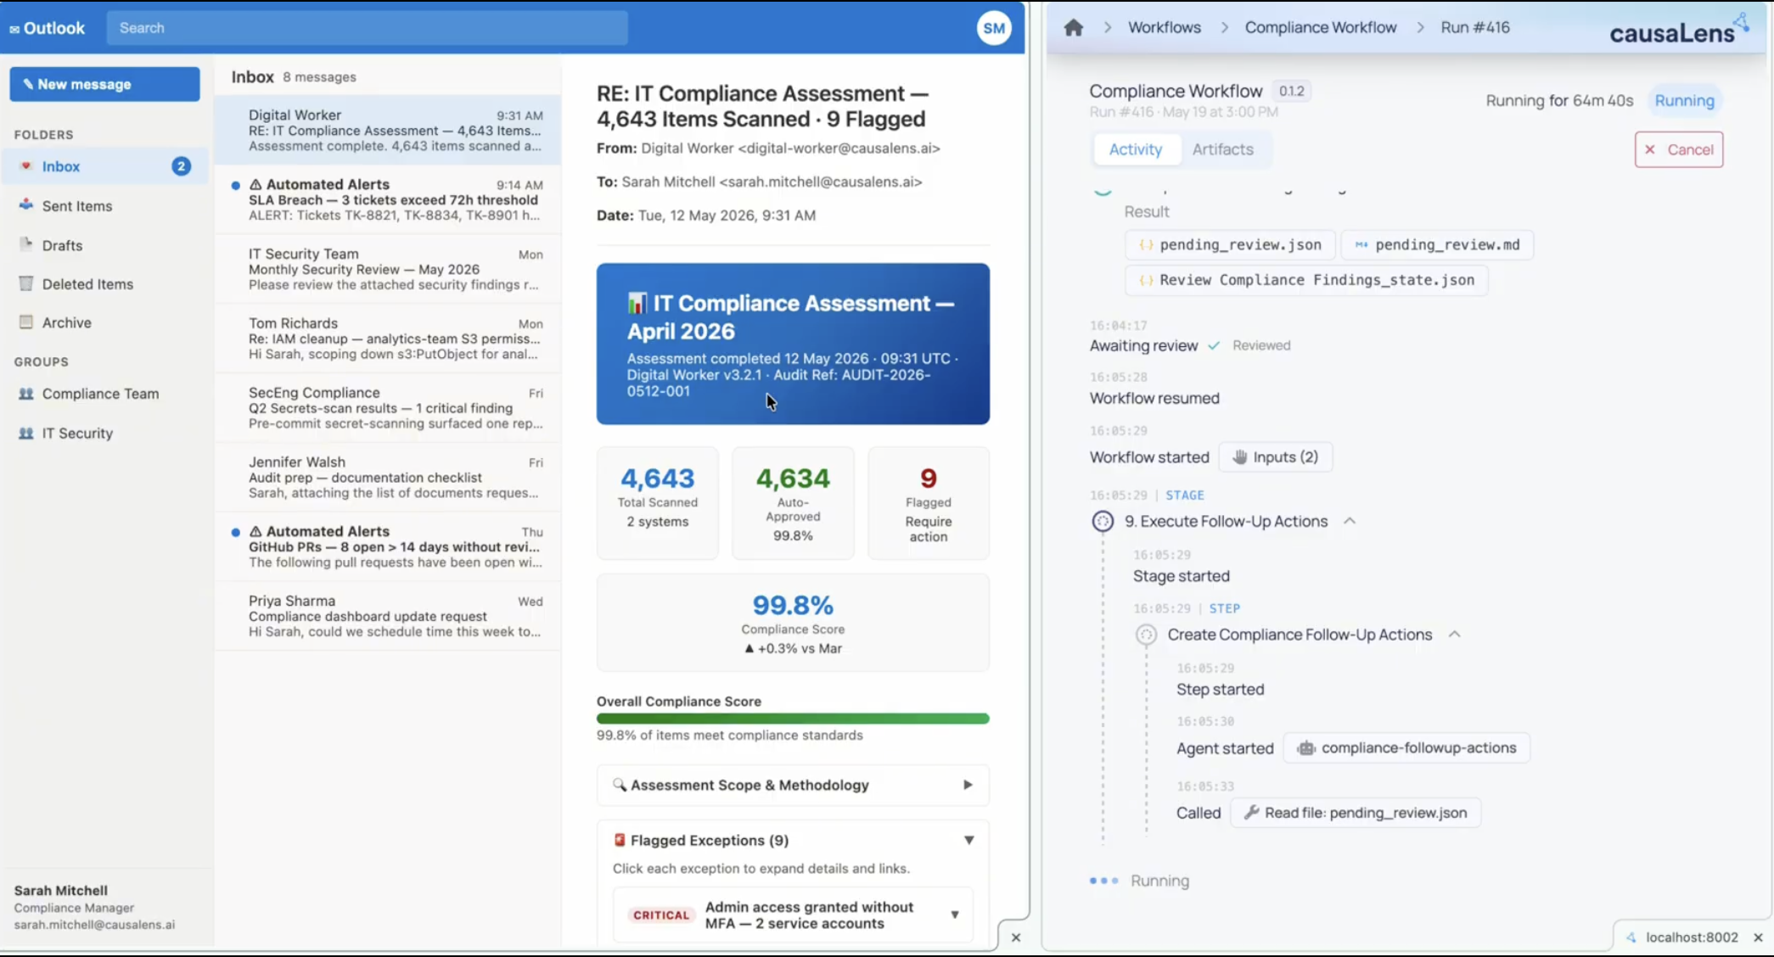Image resolution: width=1774 pixels, height=957 pixels.
Task: Open the Inputs (2) chip
Action: [1276, 457]
